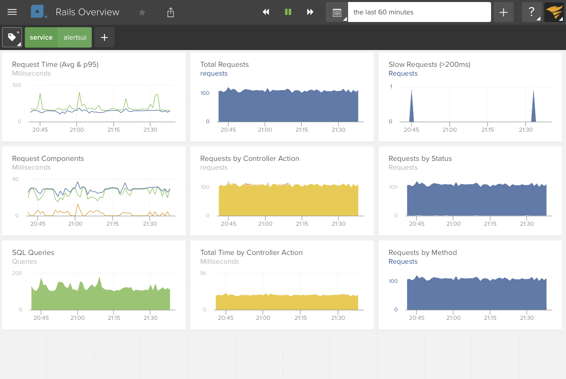Click the alertsui tag value
566x379 pixels.
pos(75,37)
